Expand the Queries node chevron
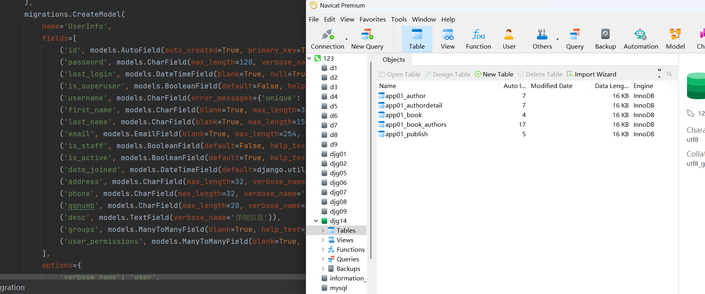The height and width of the screenshot is (294, 705). click(323, 259)
